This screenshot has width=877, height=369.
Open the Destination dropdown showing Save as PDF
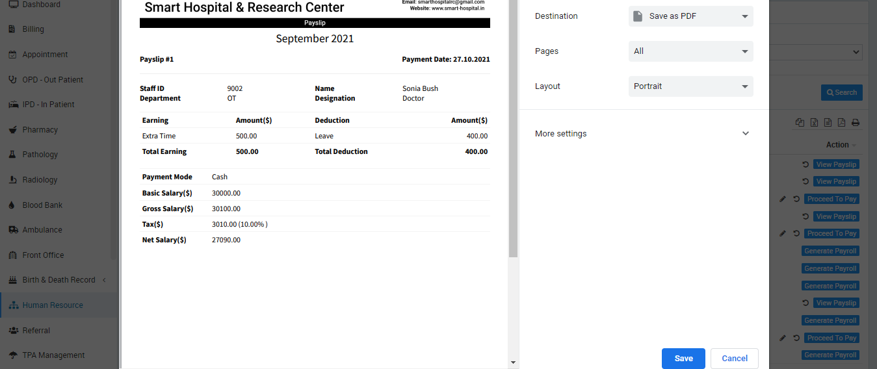(x=690, y=16)
